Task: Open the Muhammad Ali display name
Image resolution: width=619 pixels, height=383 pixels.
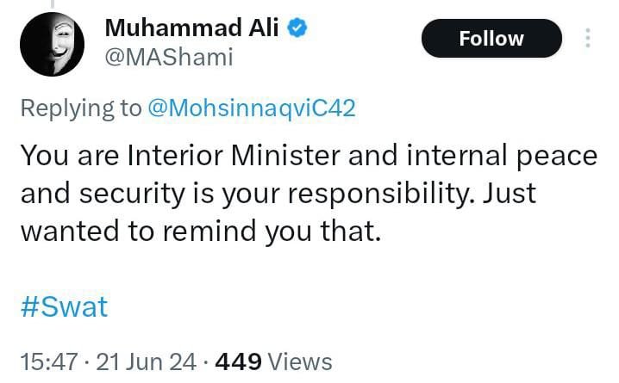Action: 191,28
